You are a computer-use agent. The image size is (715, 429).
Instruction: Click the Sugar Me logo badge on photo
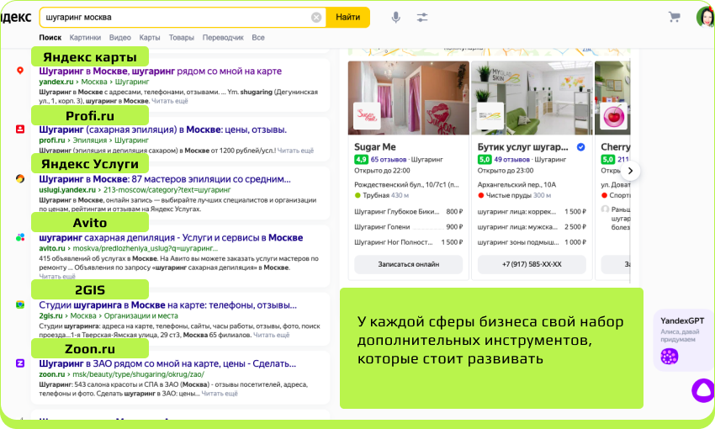[367, 115]
